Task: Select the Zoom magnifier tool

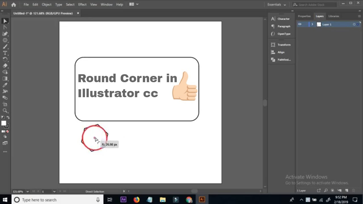Action: (5, 110)
